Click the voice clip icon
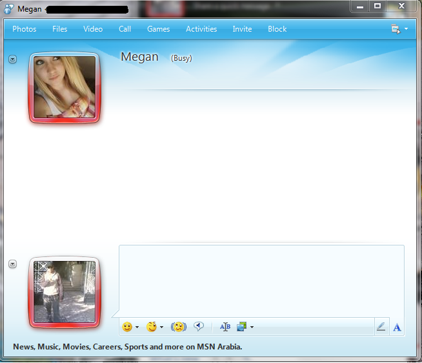Image resolution: width=422 pixels, height=363 pixels. tap(199, 327)
